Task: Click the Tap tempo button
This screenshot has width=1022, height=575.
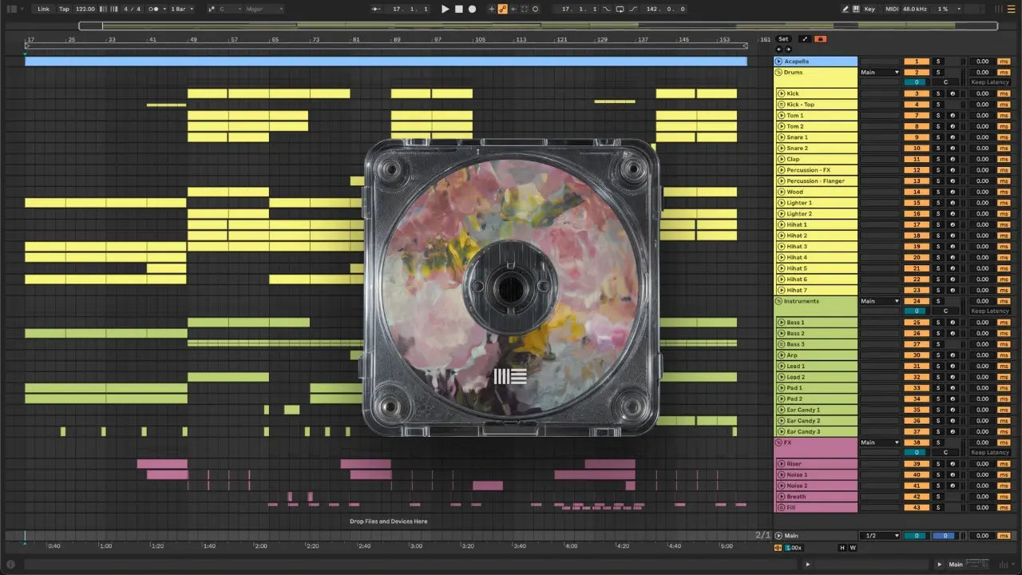Action: pos(64,9)
